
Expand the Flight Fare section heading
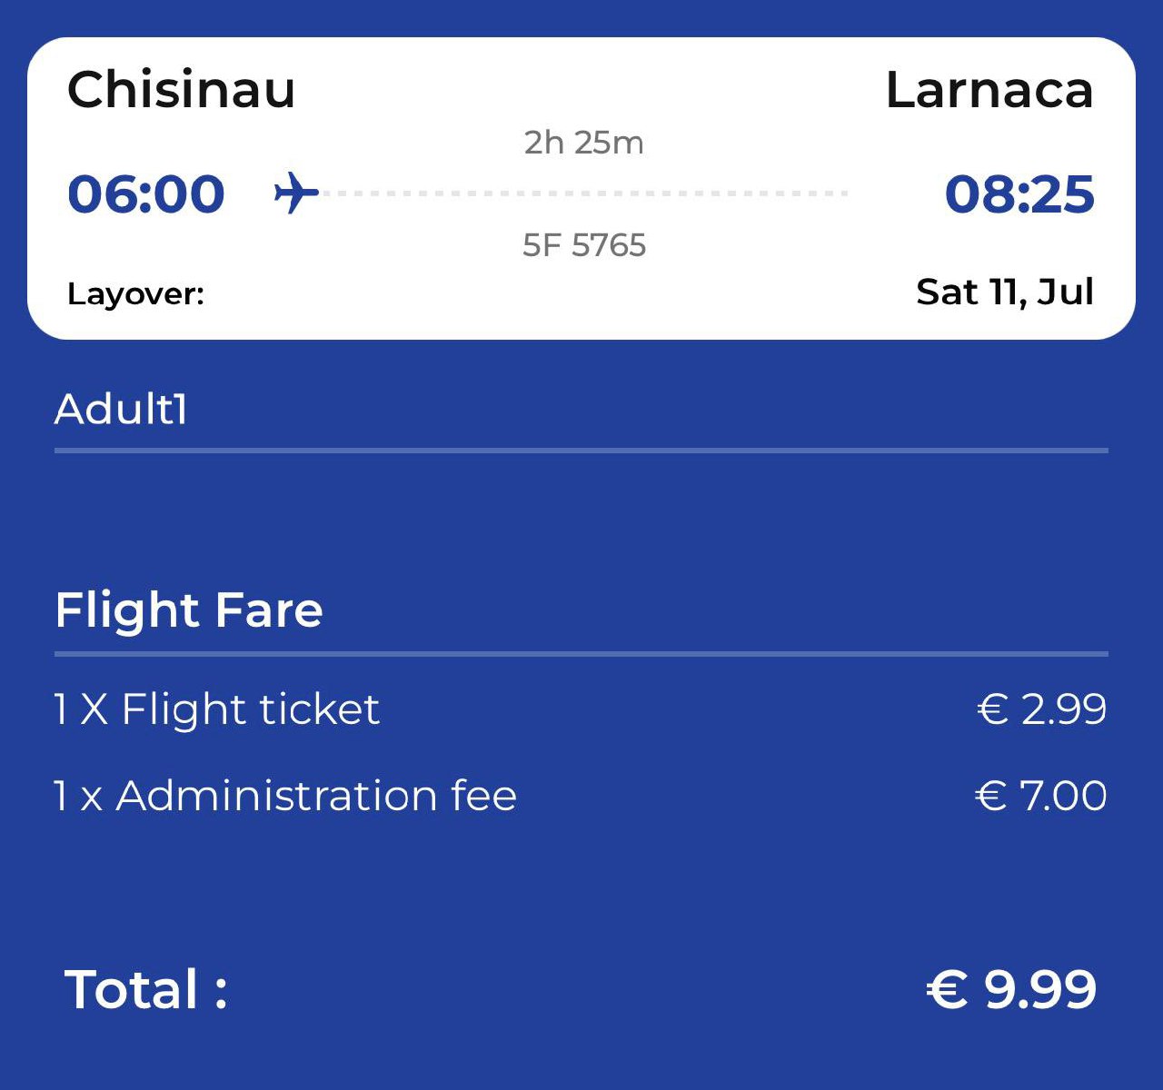(x=189, y=609)
